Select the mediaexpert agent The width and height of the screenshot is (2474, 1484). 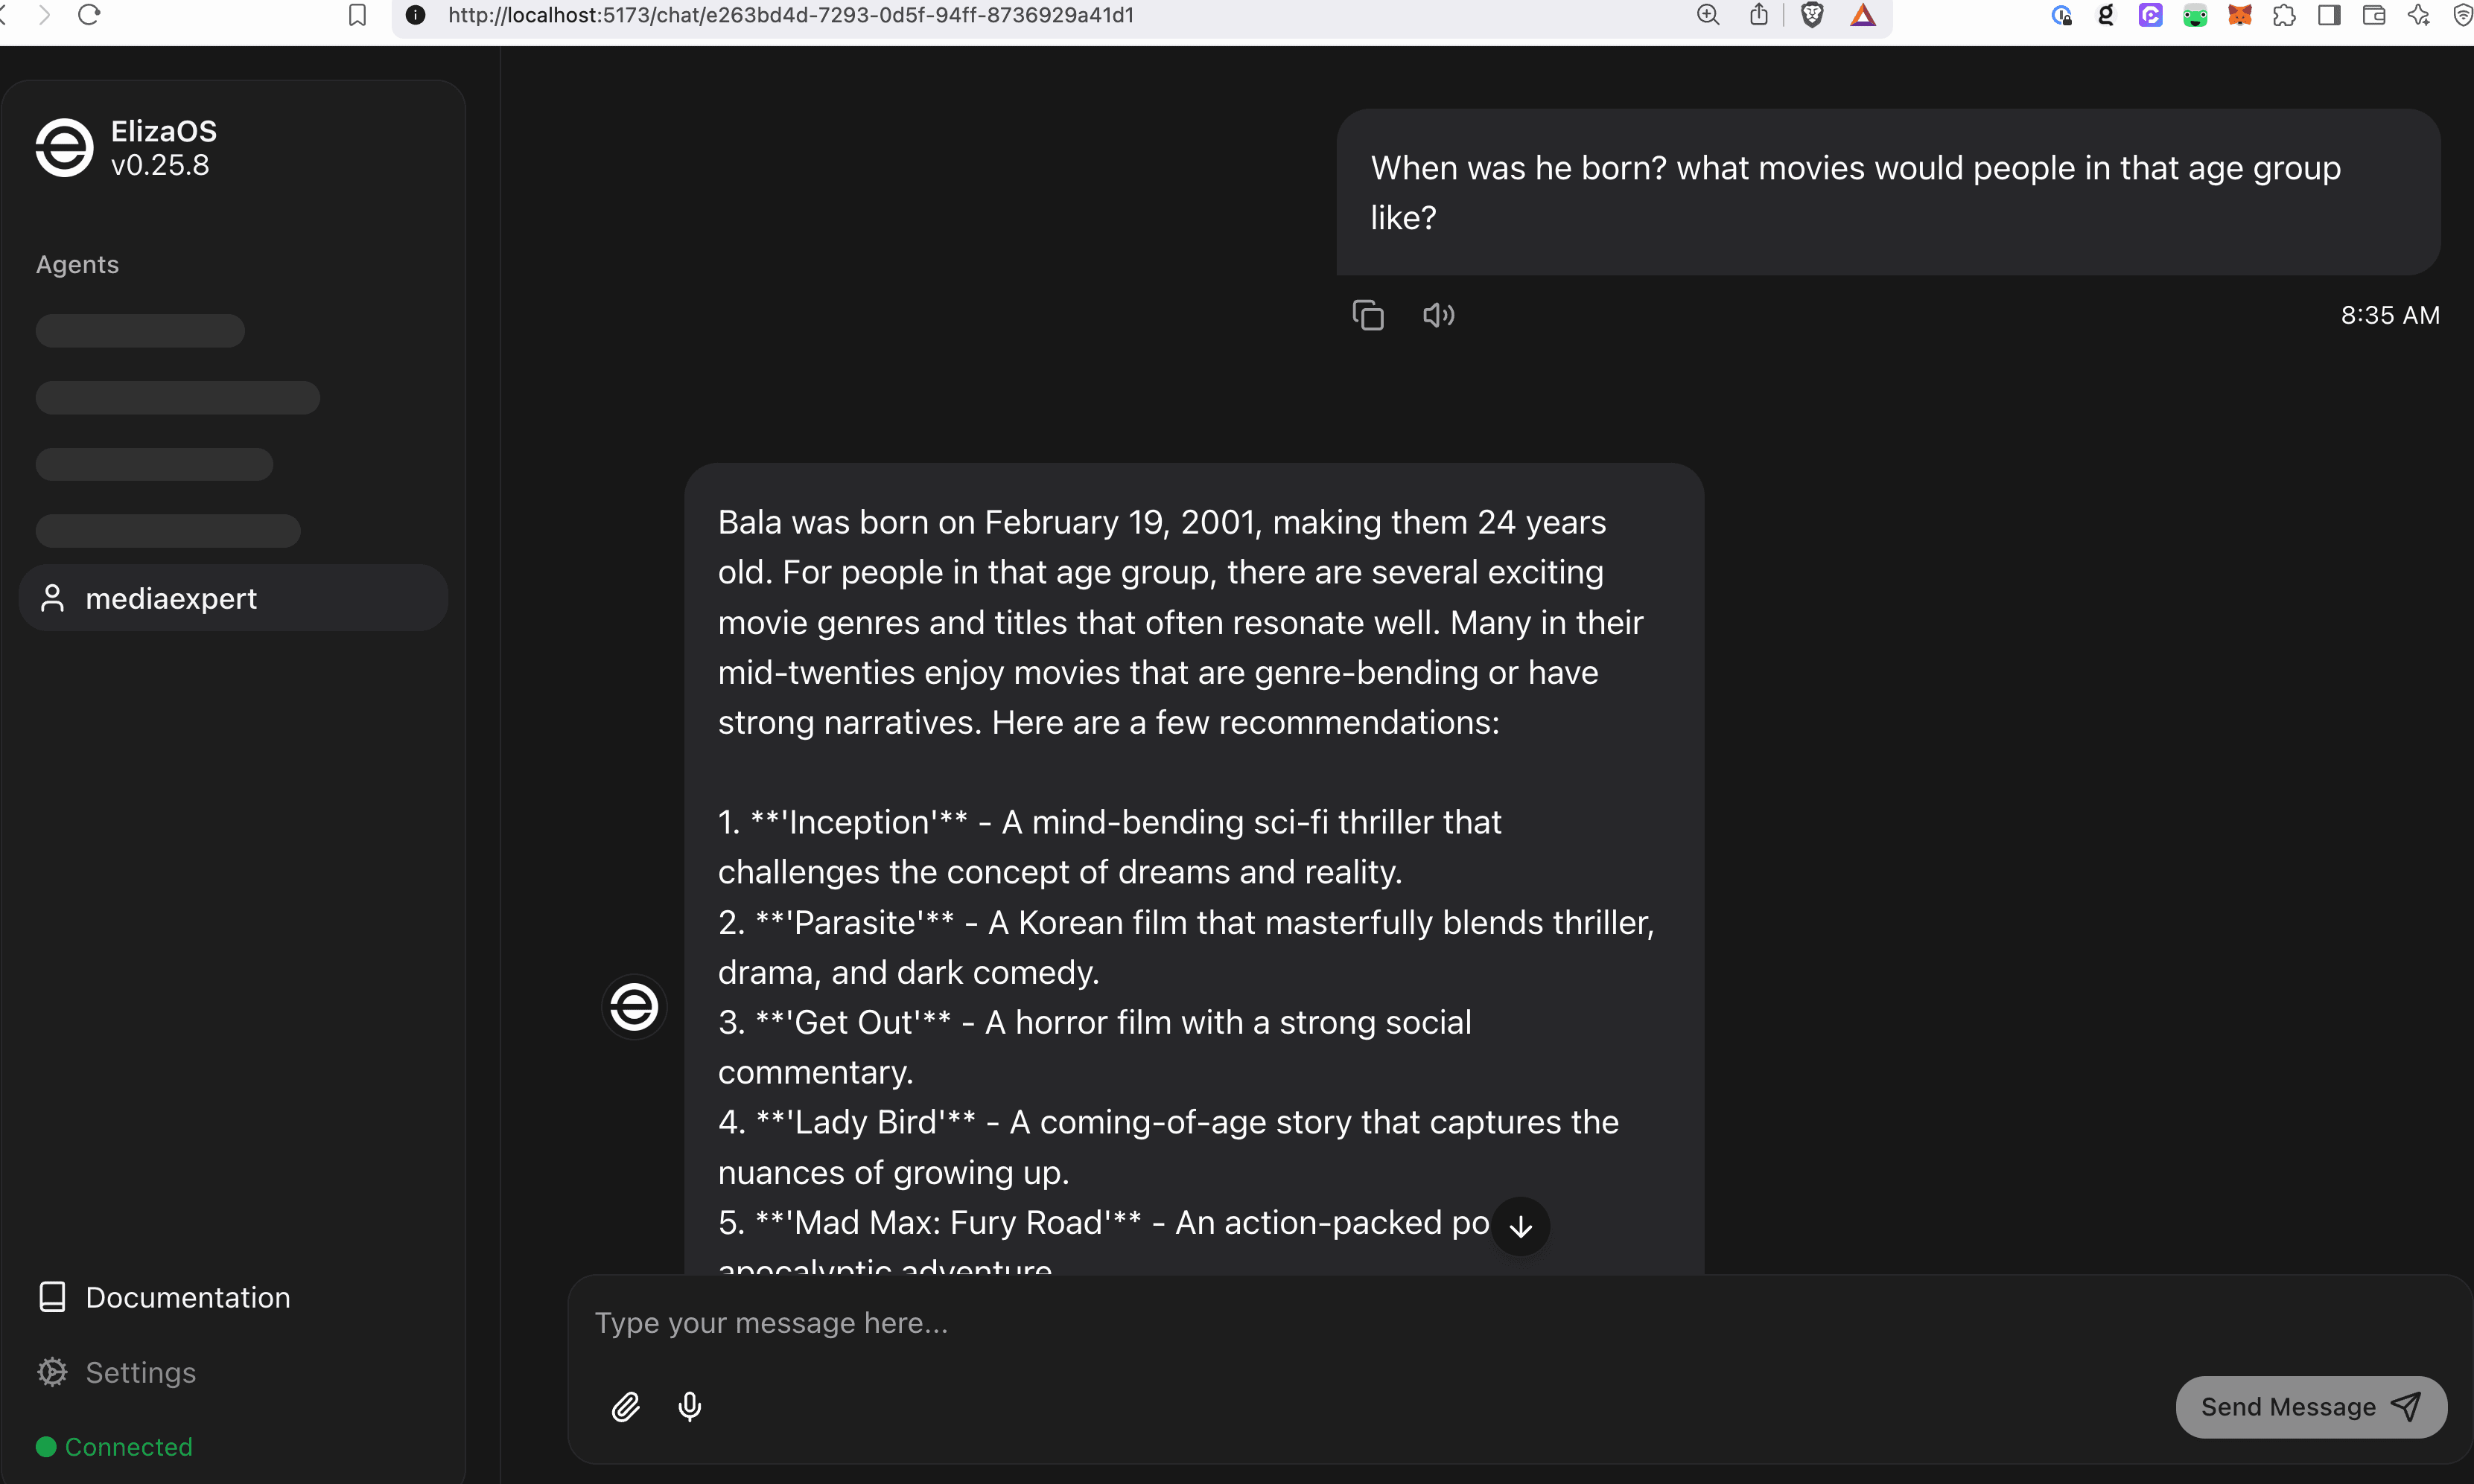[x=233, y=598]
